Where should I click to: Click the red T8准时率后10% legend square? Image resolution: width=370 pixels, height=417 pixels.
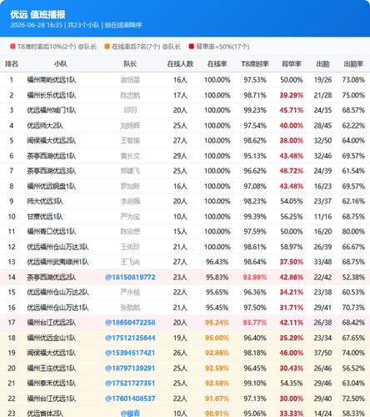[x=12, y=47]
